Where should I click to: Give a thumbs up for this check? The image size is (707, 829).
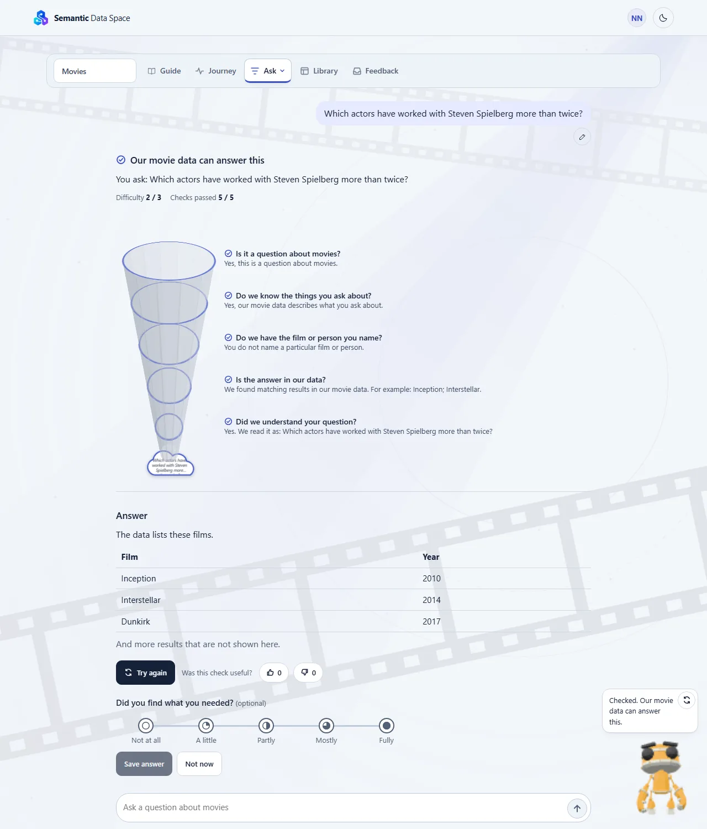(274, 673)
